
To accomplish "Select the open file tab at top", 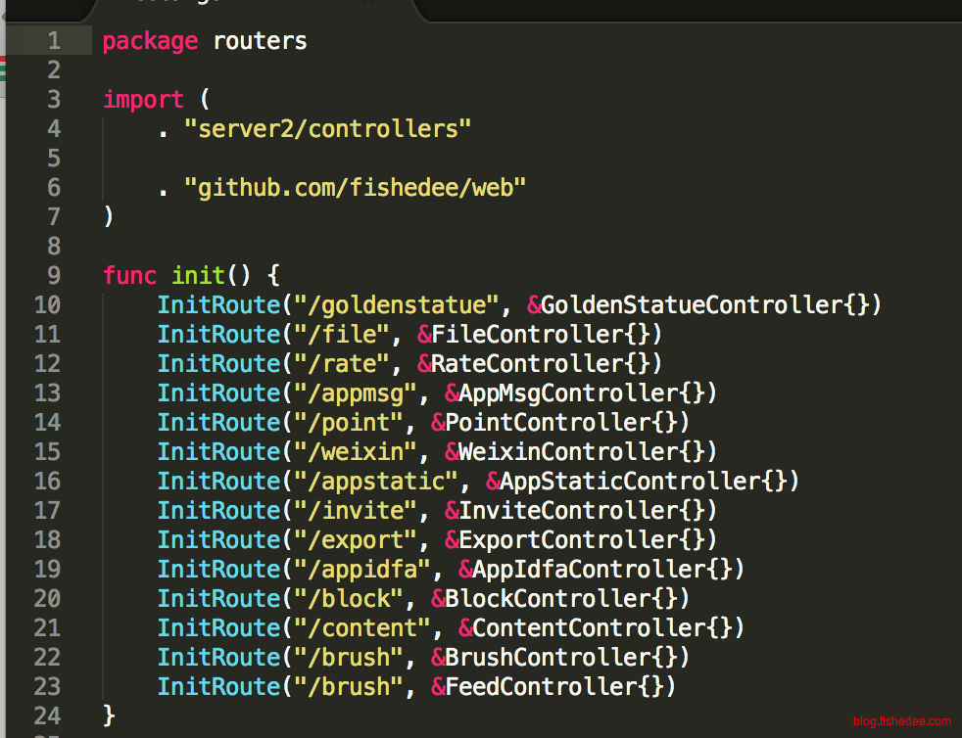I will (255, 8).
